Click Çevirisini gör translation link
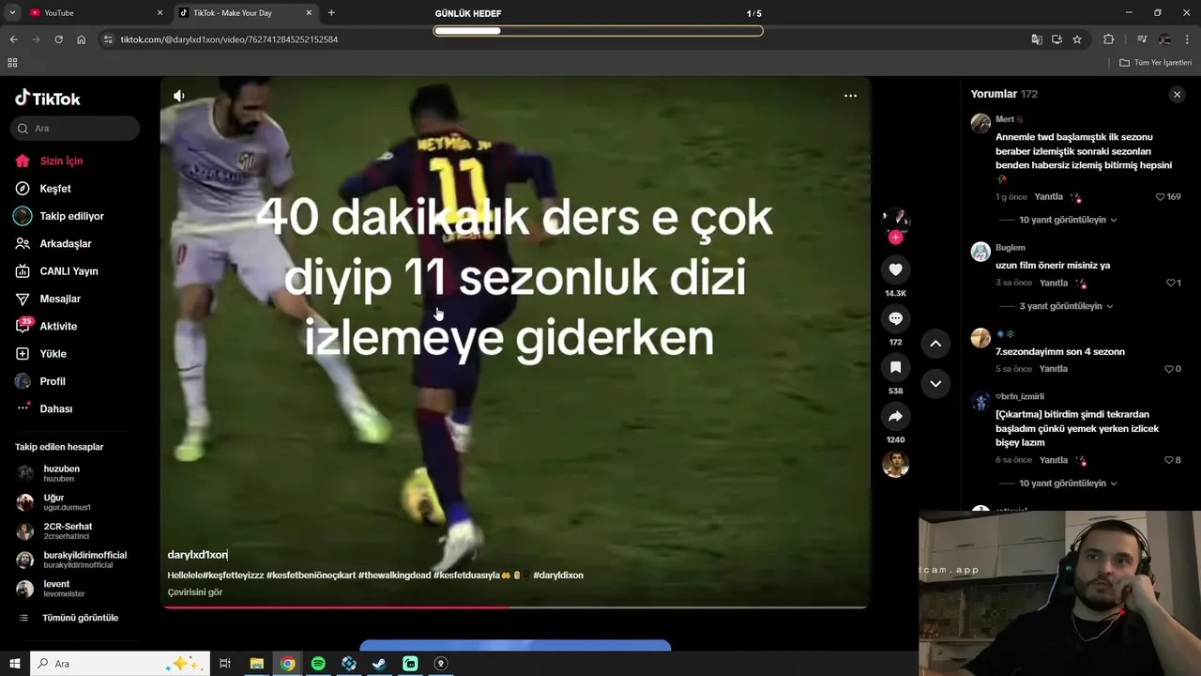The height and width of the screenshot is (676, 1201). 195,592
